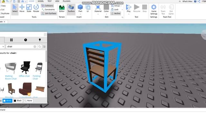The height and width of the screenshot is (116, 206).
Task: Open the Toolbox recent clock tab
Action: pos(26,40)
